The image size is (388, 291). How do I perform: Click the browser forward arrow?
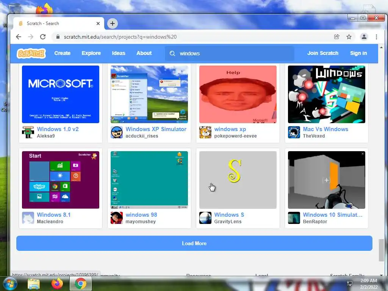pyautogui.click(x=31, y=37)
